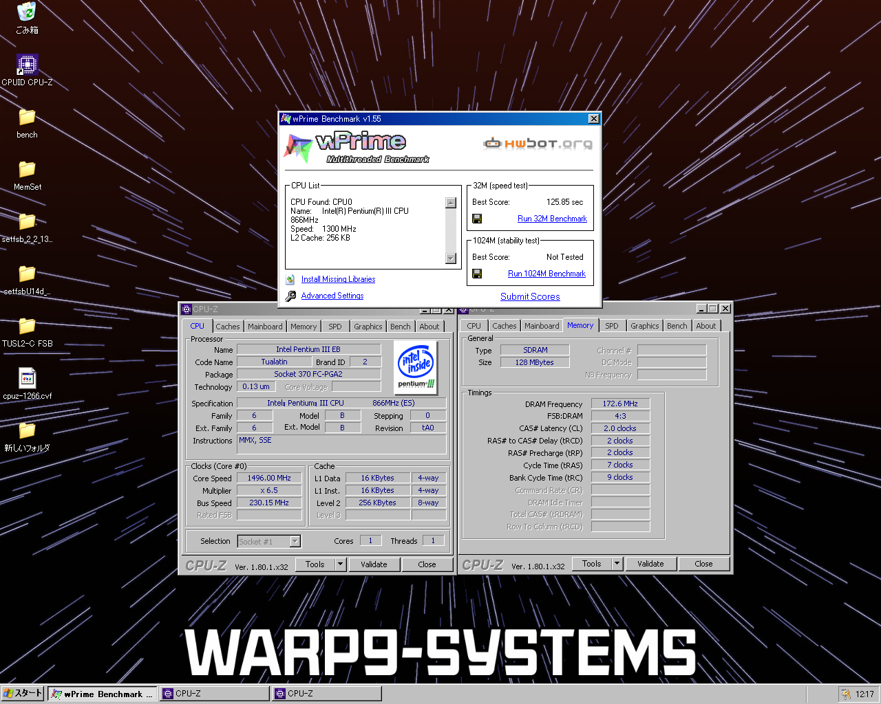Image resolution: width=881 pixels, height=704 pixels.
Task: Expand the Tools dropdown arrow in left CPU-Z
Action: pyautogui.click(x=340, y=564)
